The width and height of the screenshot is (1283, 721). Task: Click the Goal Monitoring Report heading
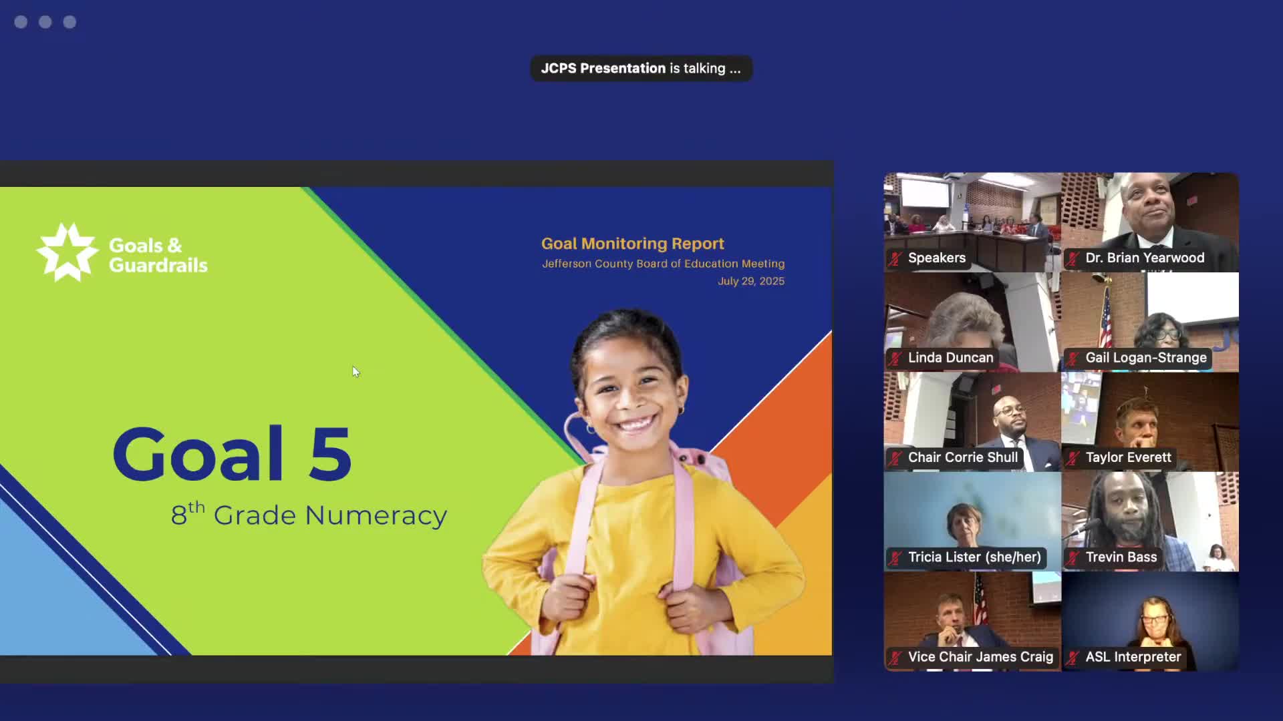pos(632,244)
